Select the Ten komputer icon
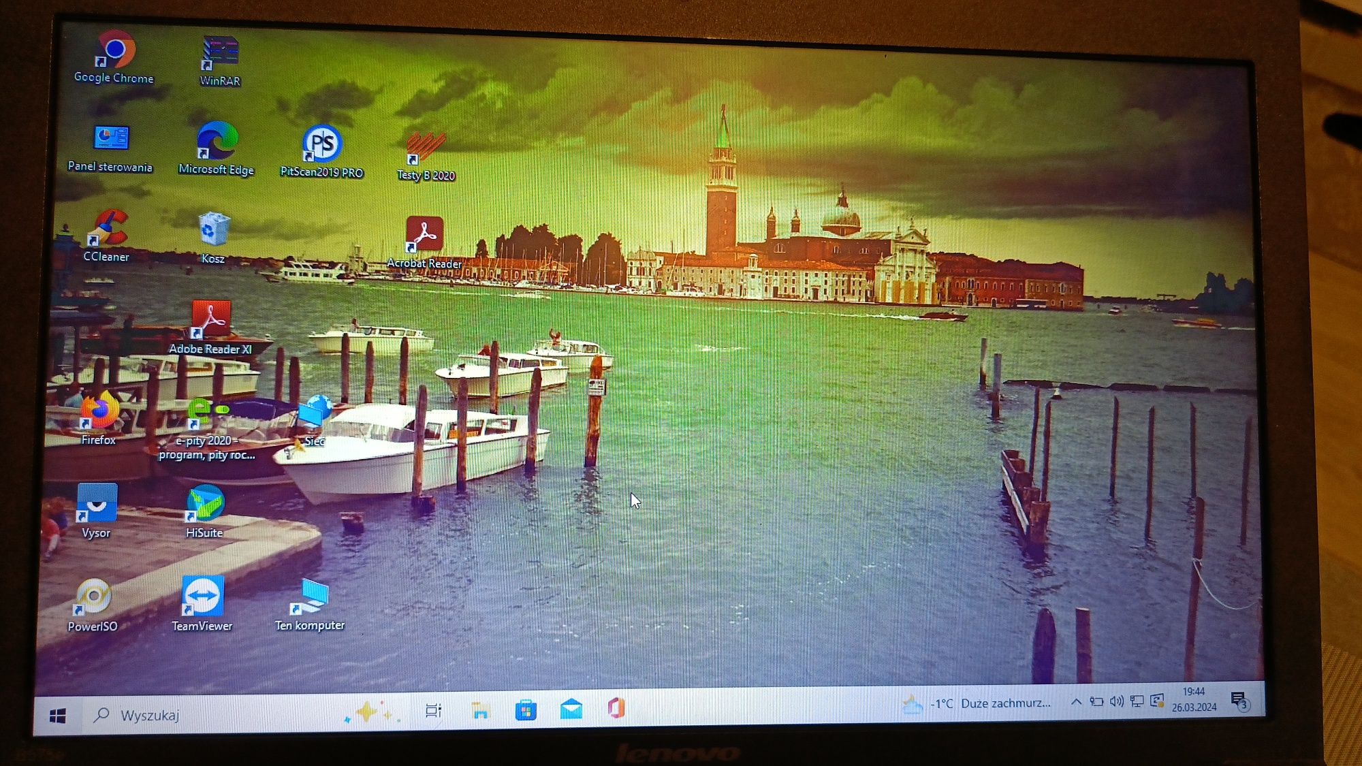 click(310, 605)
